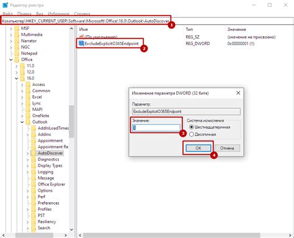Viewport: 294px width, 238px height.
Task: Click the Outlook folder icon
Action: 28,122
